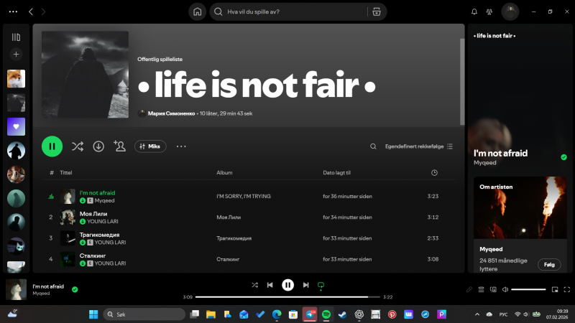The image size is (575, 323).
Task: Follow Myqeed with Følg button
Action: (549, 264)
